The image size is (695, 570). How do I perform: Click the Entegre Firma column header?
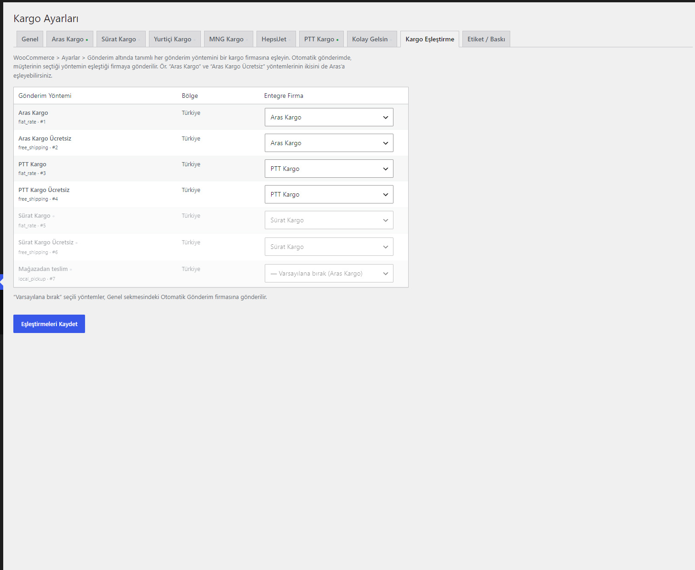(x=284, y=96)
